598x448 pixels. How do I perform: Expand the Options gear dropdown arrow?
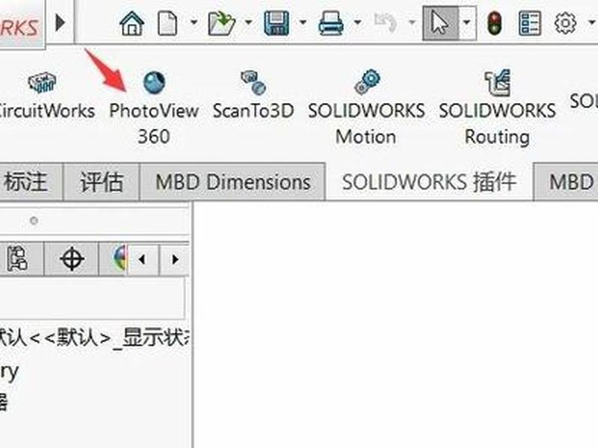(591, 22)
